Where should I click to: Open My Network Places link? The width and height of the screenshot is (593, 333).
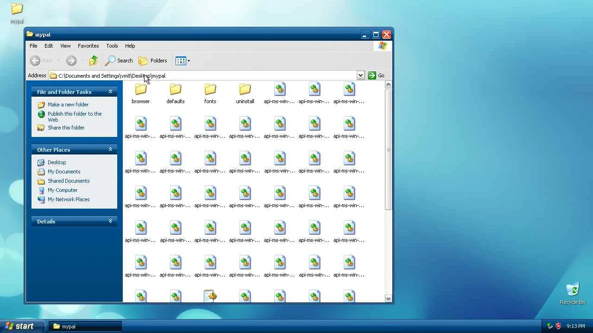pyautogui.click(x=69, y=199)
